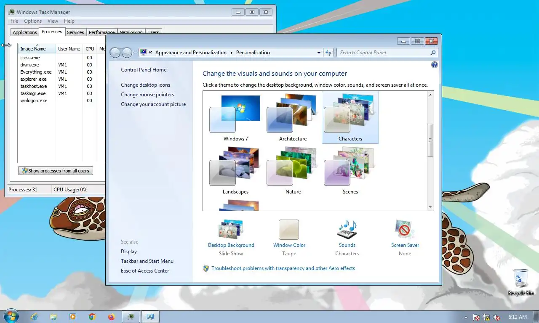Open Change mouse pointers link

(x=147, y=95)
